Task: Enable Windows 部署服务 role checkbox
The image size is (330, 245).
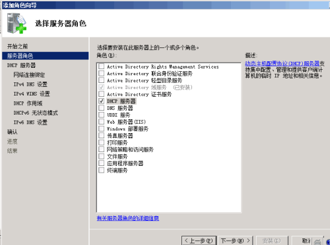Action: click(x=101, y=128)
